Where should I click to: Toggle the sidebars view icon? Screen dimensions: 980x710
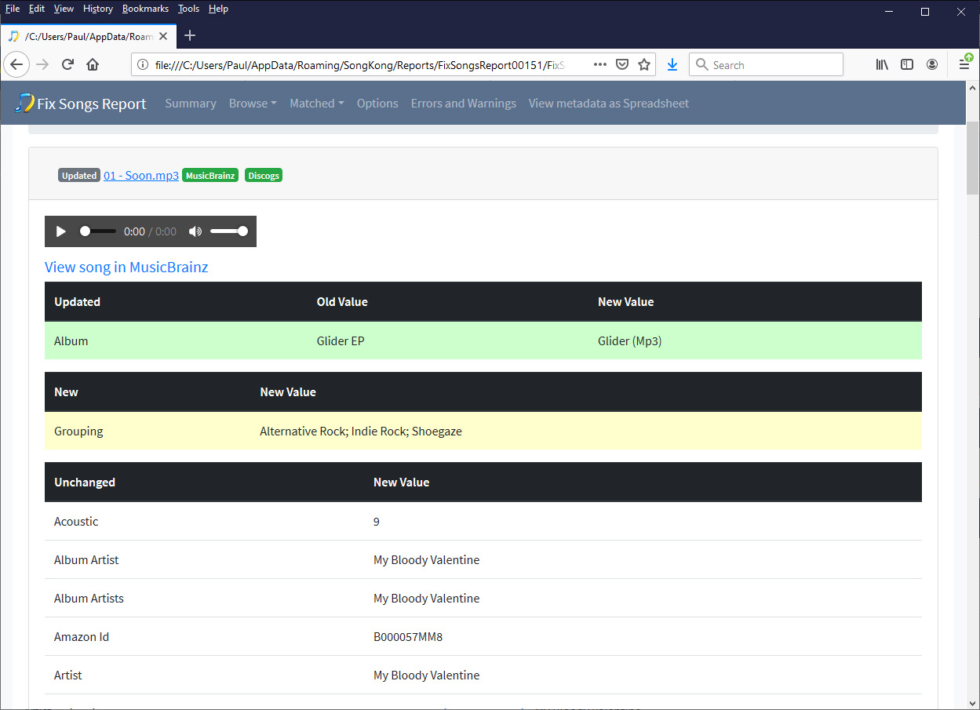pos(907,65)
